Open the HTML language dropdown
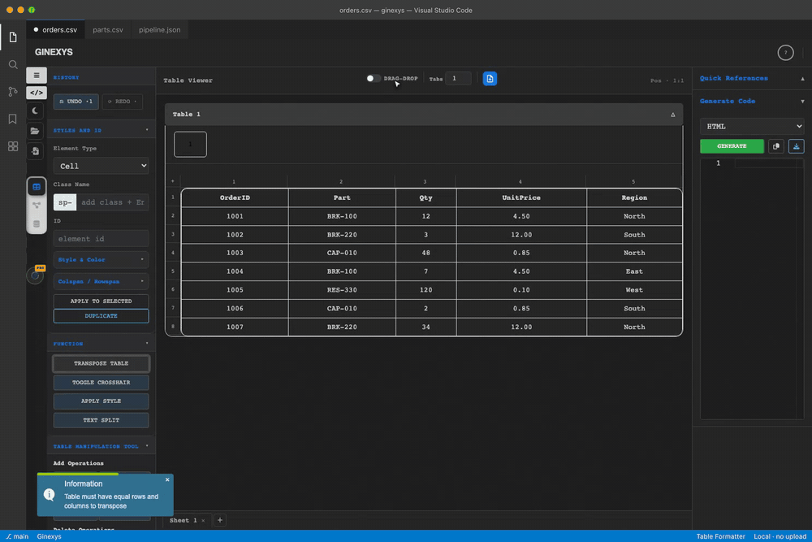Image resolution: width=812 pixels, height=542 pixels. tap(752, 127)
